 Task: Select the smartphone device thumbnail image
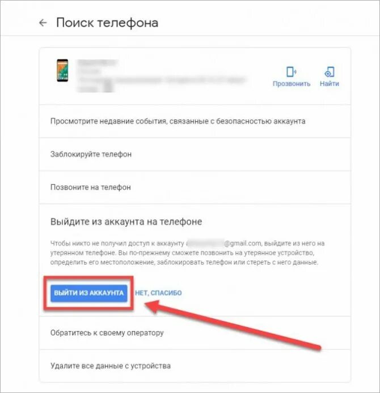pyautogui.click(x=62, y=70)
